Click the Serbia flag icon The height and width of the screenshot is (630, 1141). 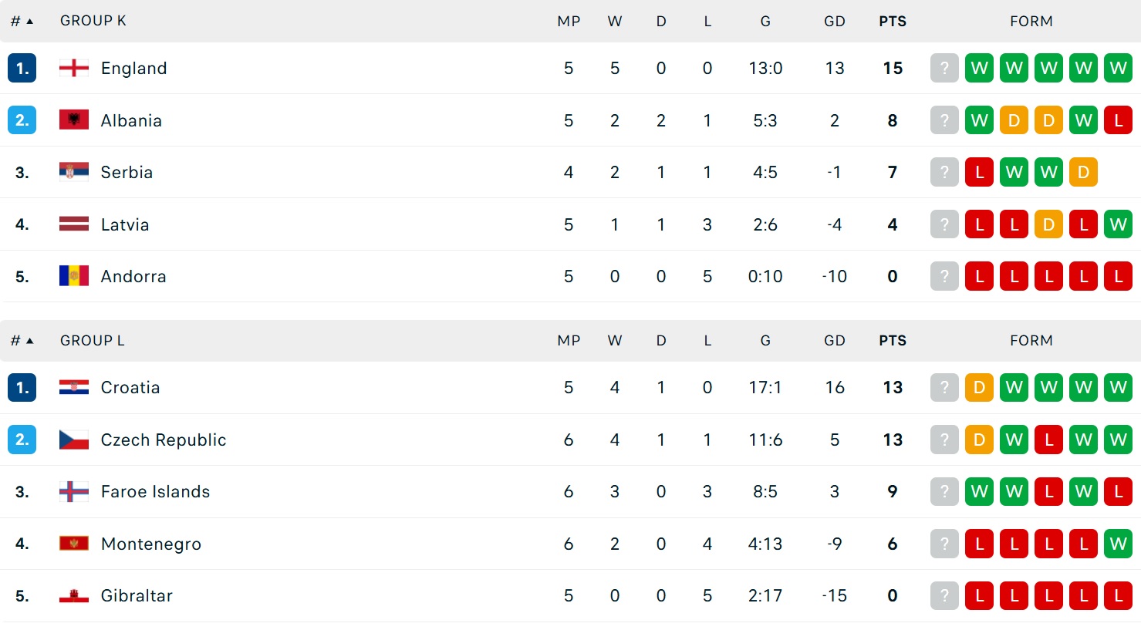coord(74,172)
